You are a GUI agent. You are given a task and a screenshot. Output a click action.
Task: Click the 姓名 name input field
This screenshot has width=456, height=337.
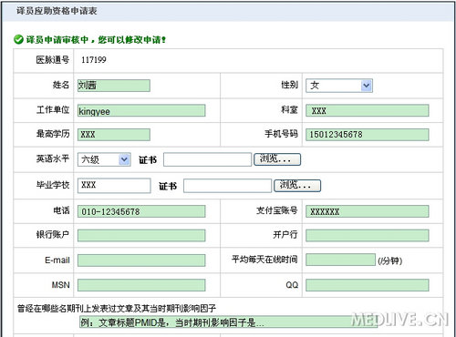click(114, 86)
